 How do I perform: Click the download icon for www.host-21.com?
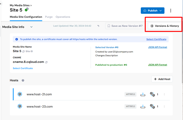(x=143, y=94)
